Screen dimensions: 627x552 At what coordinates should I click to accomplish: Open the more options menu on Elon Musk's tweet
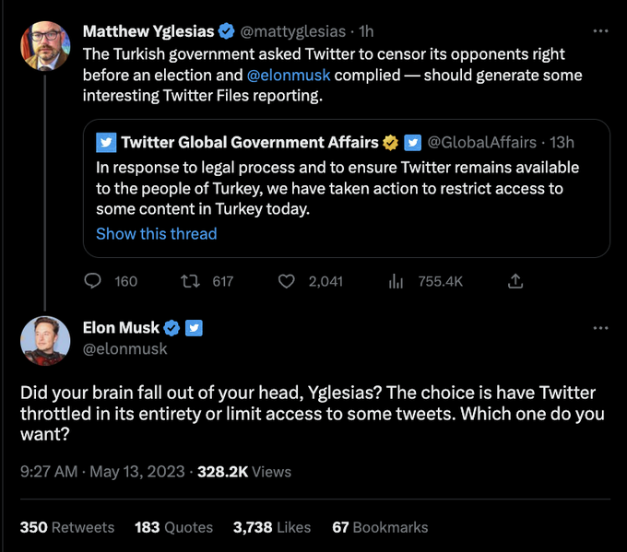(601, 328)
